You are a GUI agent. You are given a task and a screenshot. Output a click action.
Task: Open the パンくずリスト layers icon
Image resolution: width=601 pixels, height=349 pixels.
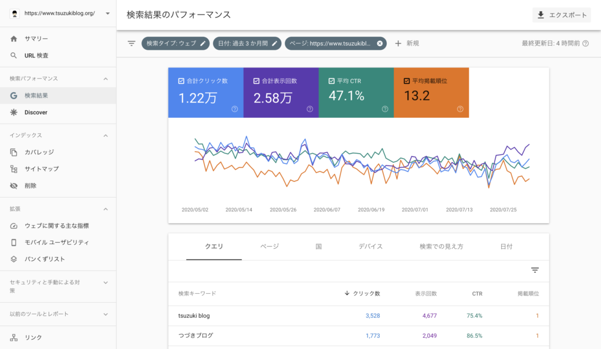pyautogui.click(x=14, y=259)
